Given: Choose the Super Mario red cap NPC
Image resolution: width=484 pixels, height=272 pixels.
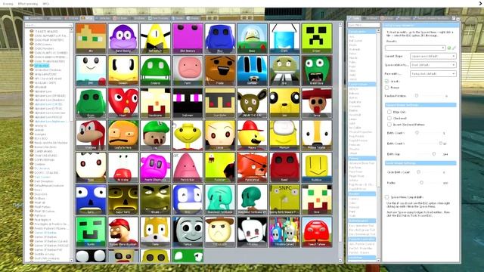Looking at the screenshot, I should pos(123,232).
